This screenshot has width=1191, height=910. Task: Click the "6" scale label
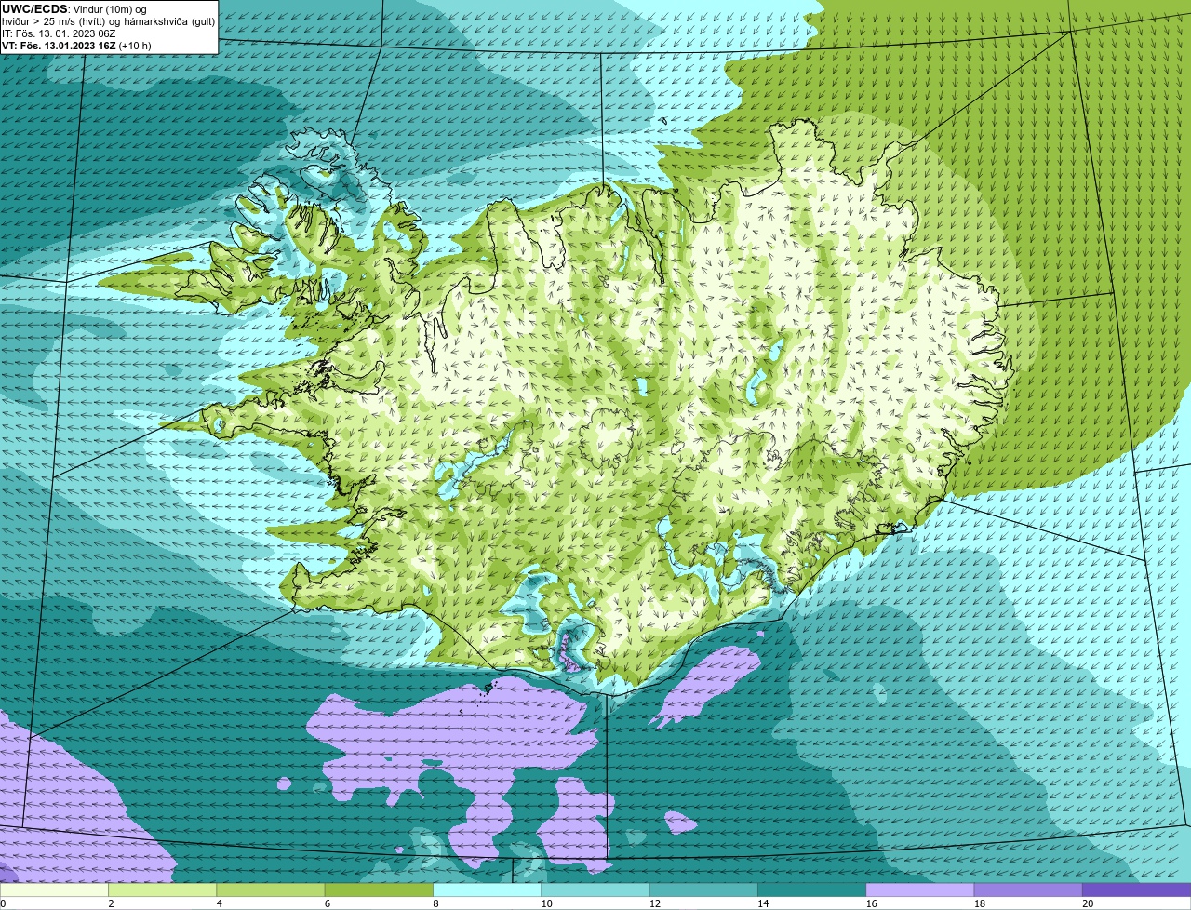(327, 903)
